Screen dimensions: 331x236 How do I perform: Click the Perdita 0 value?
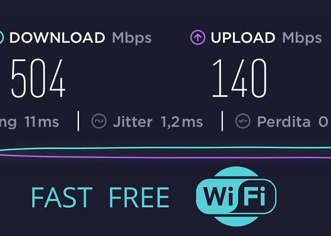323,122
